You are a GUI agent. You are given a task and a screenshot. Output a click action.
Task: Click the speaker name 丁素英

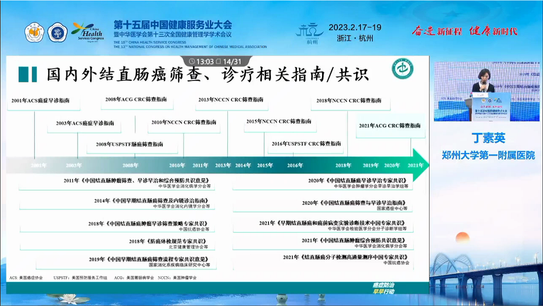click(489, 138)
